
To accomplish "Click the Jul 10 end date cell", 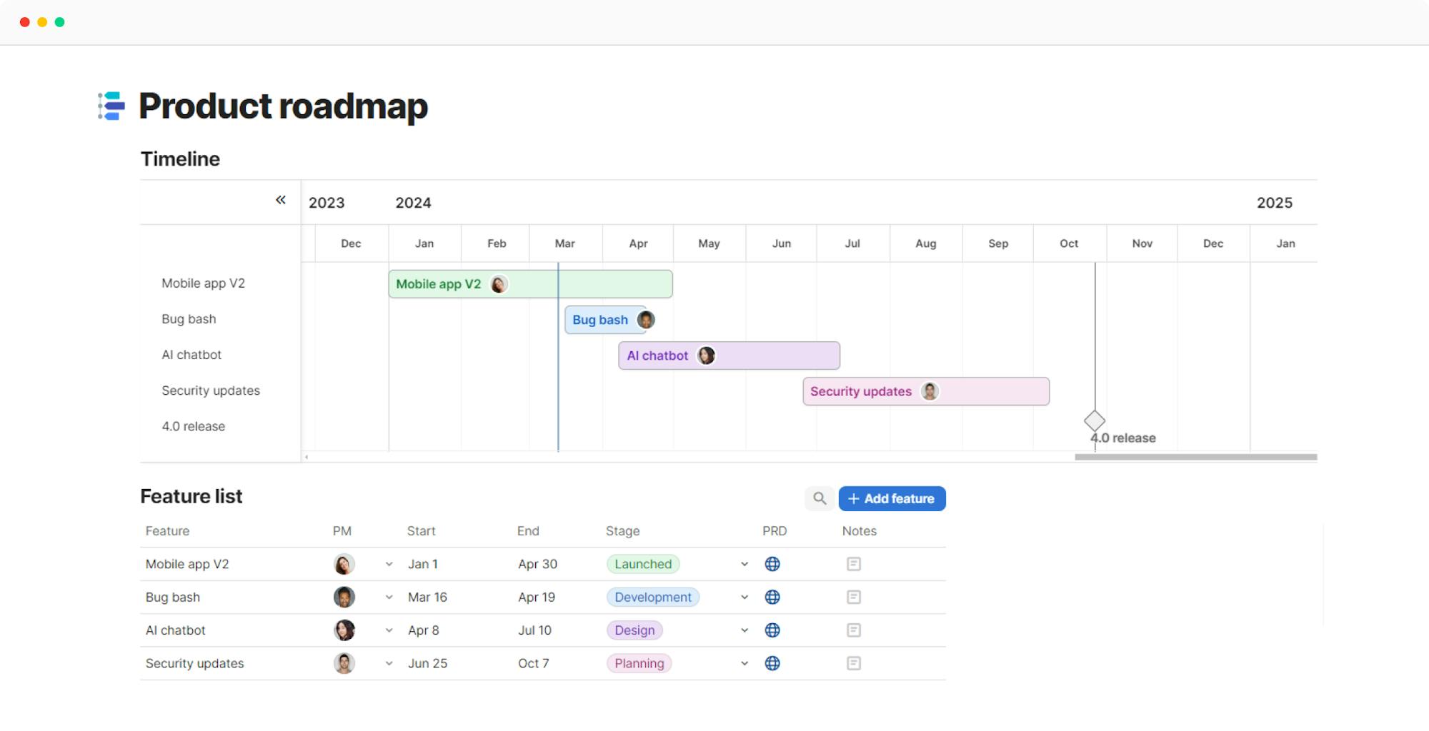I will pos(534,630).
